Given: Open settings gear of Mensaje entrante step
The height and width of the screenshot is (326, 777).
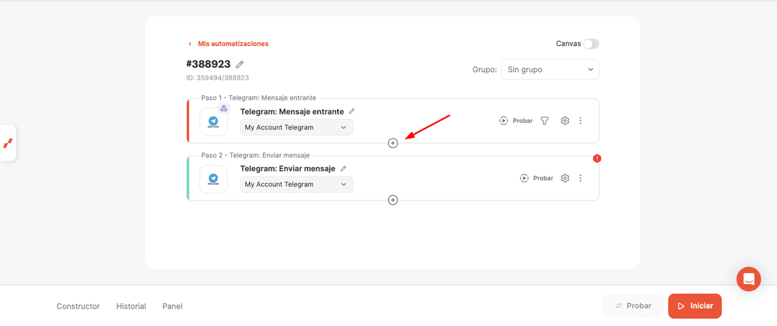Looking at the screenshot, I should (565, 121).
